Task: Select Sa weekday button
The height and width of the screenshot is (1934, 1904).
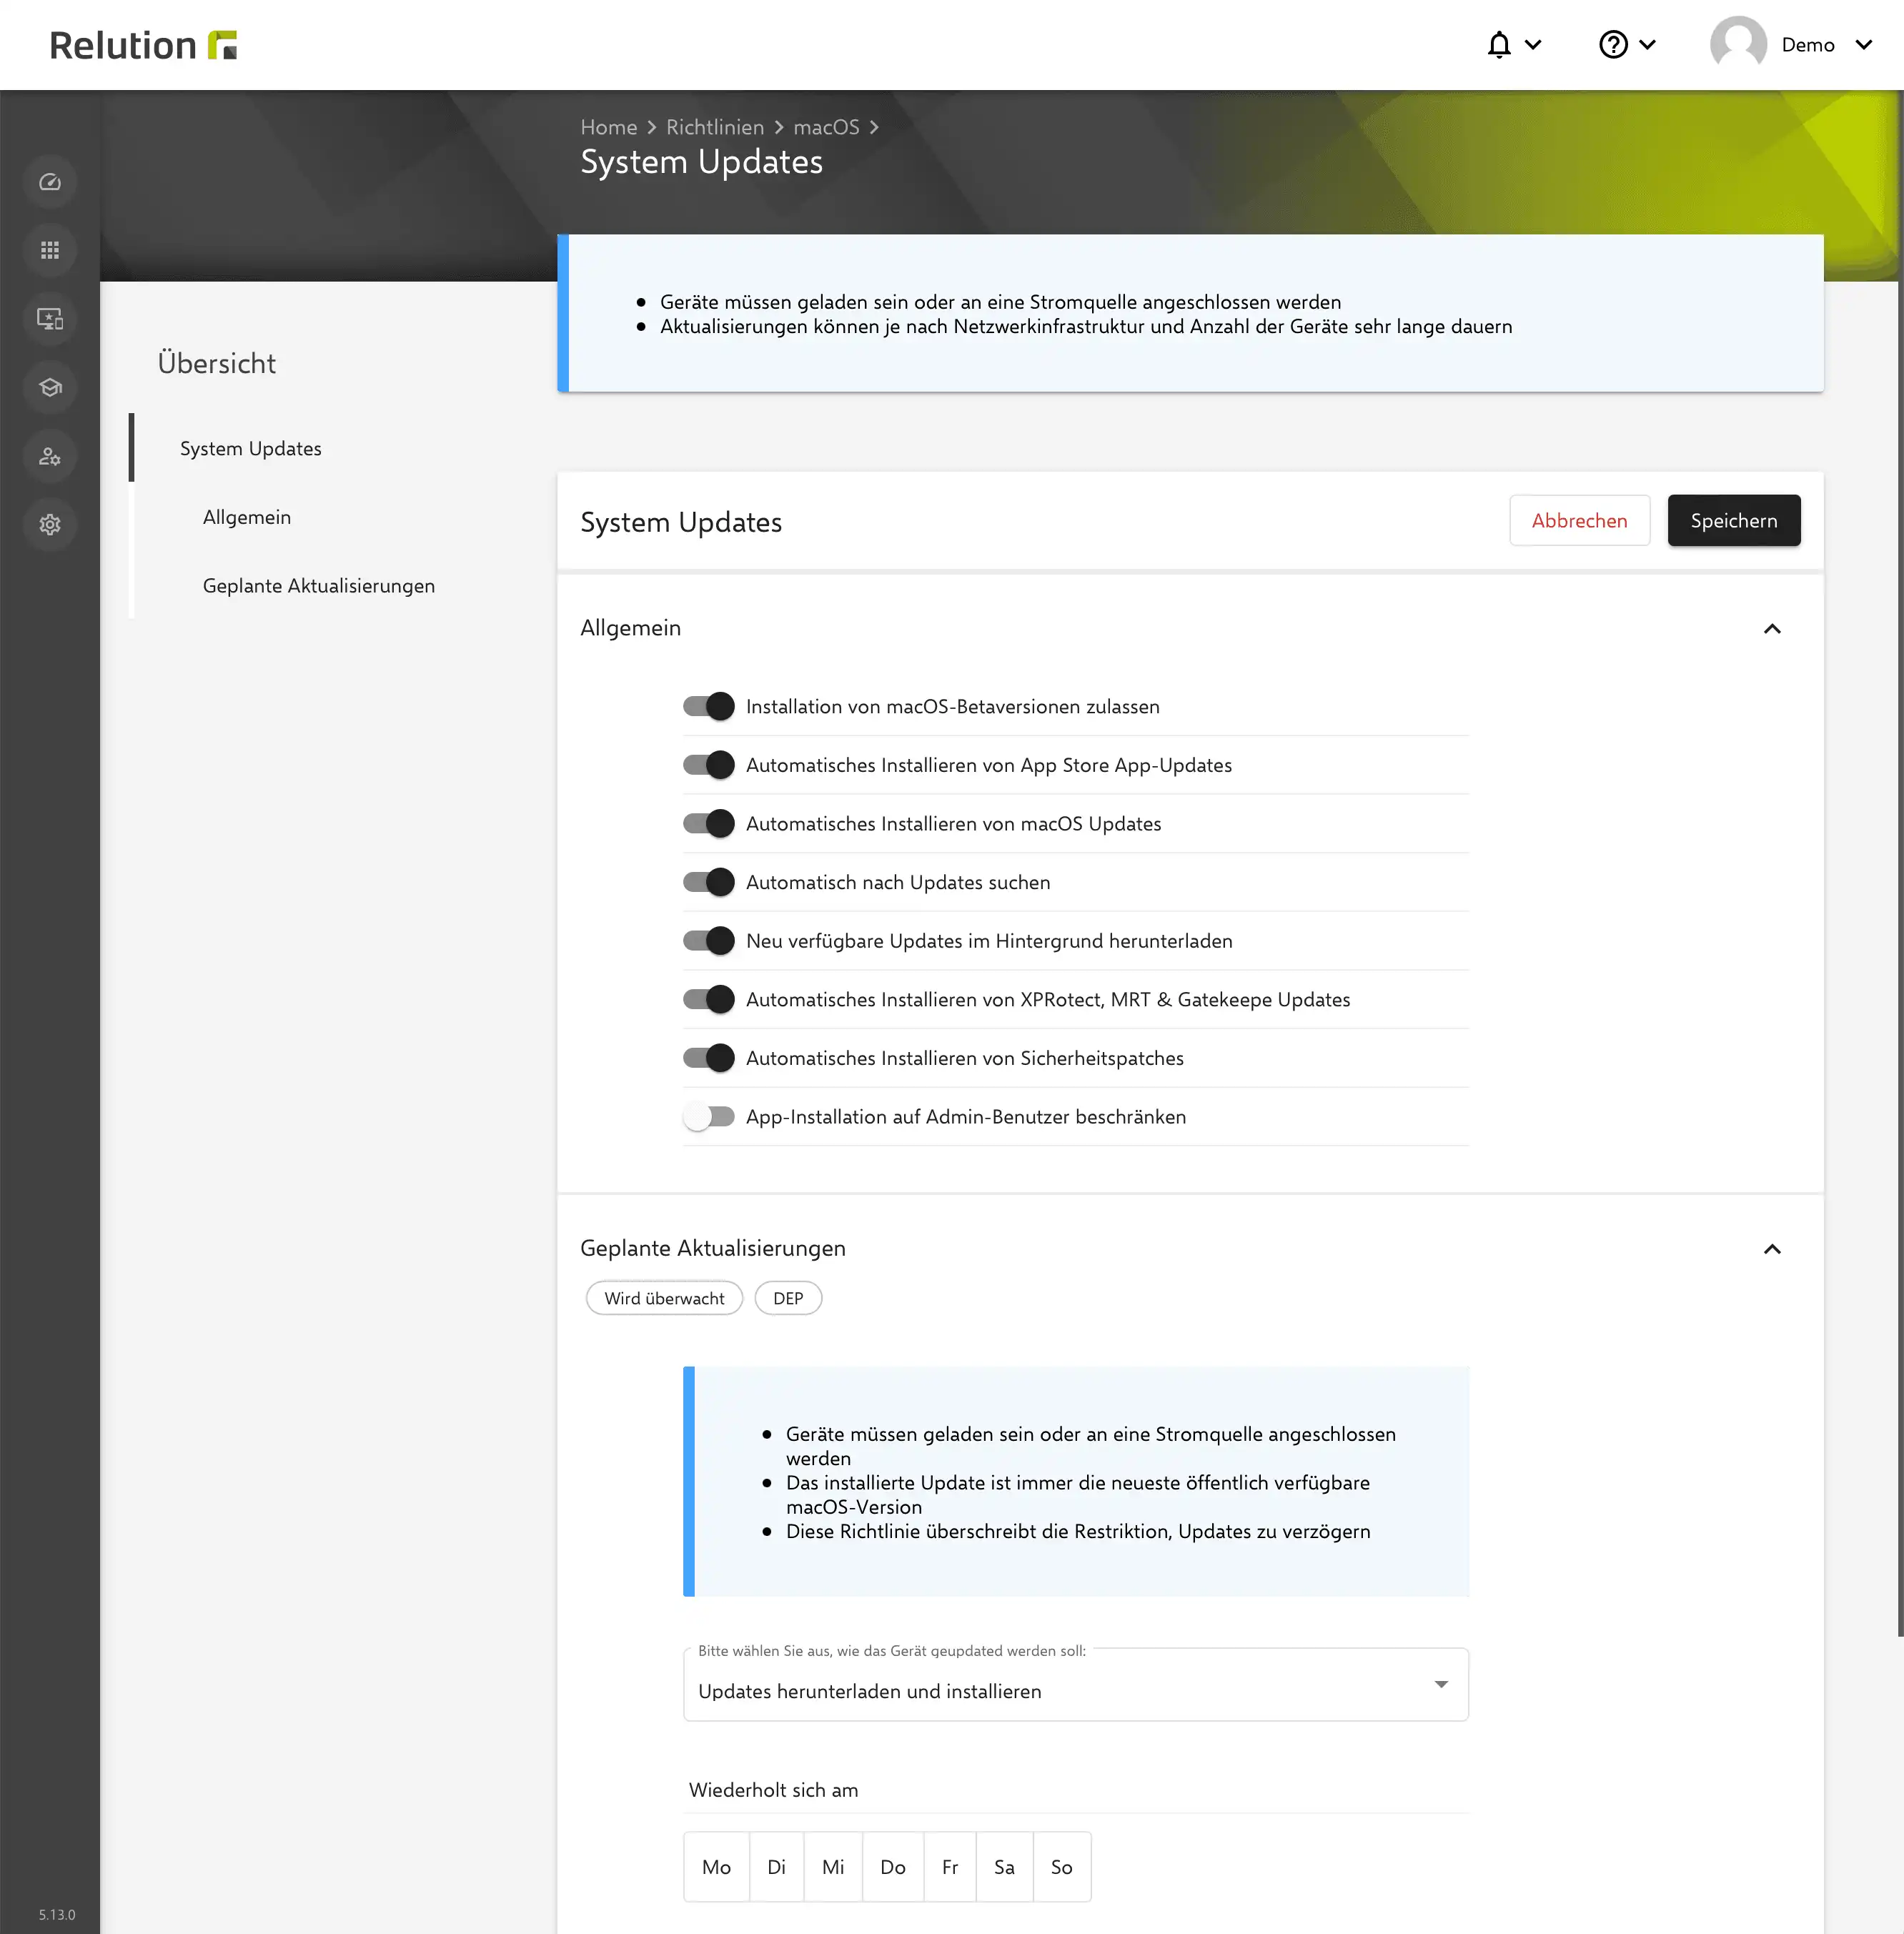Action: point(1004,1867)
